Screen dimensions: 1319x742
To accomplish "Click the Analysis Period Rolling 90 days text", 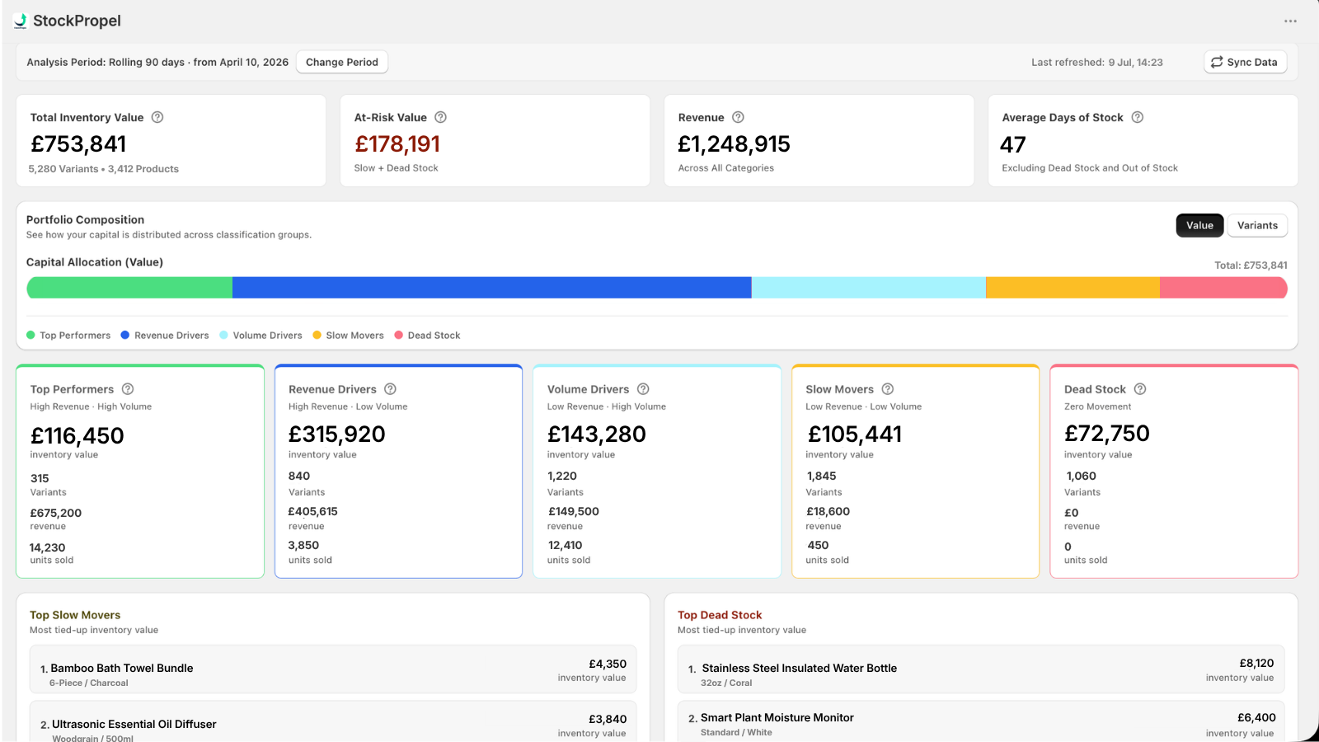I will (157, 62).
